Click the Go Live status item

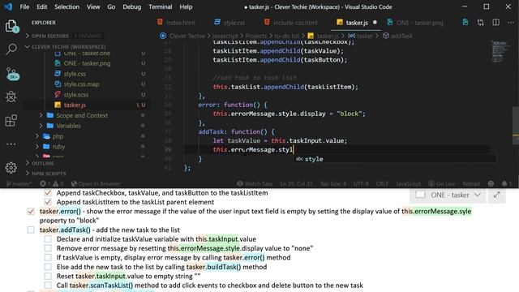pyautogui.click(x=441, y=183)
